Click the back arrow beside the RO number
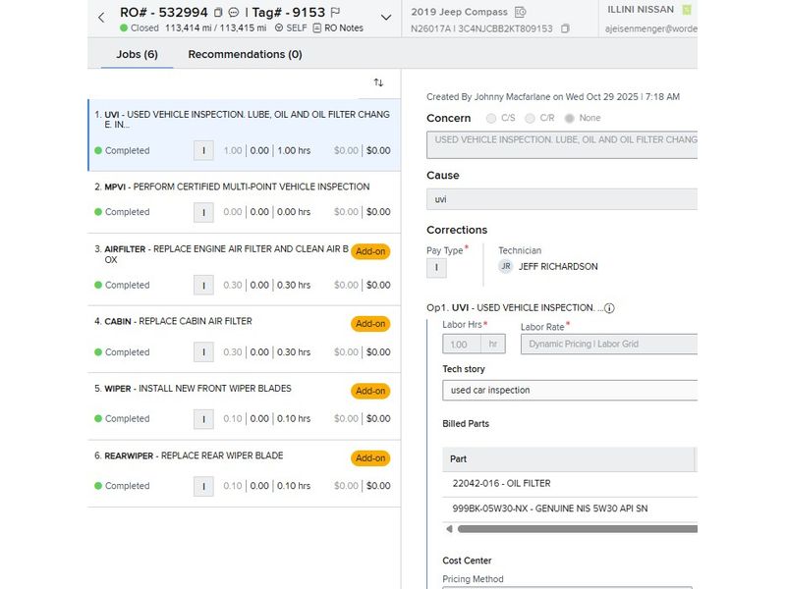 point(101,17)
